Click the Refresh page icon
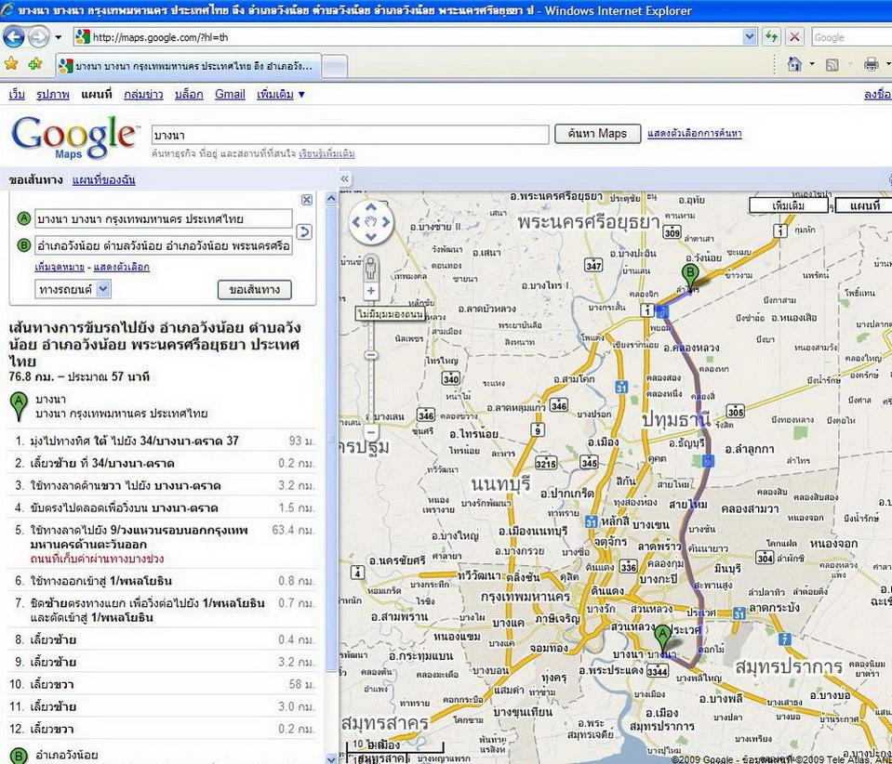 [x=772, y=37]
